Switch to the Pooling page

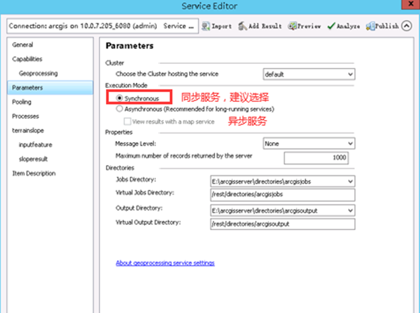tap(22, 102)
